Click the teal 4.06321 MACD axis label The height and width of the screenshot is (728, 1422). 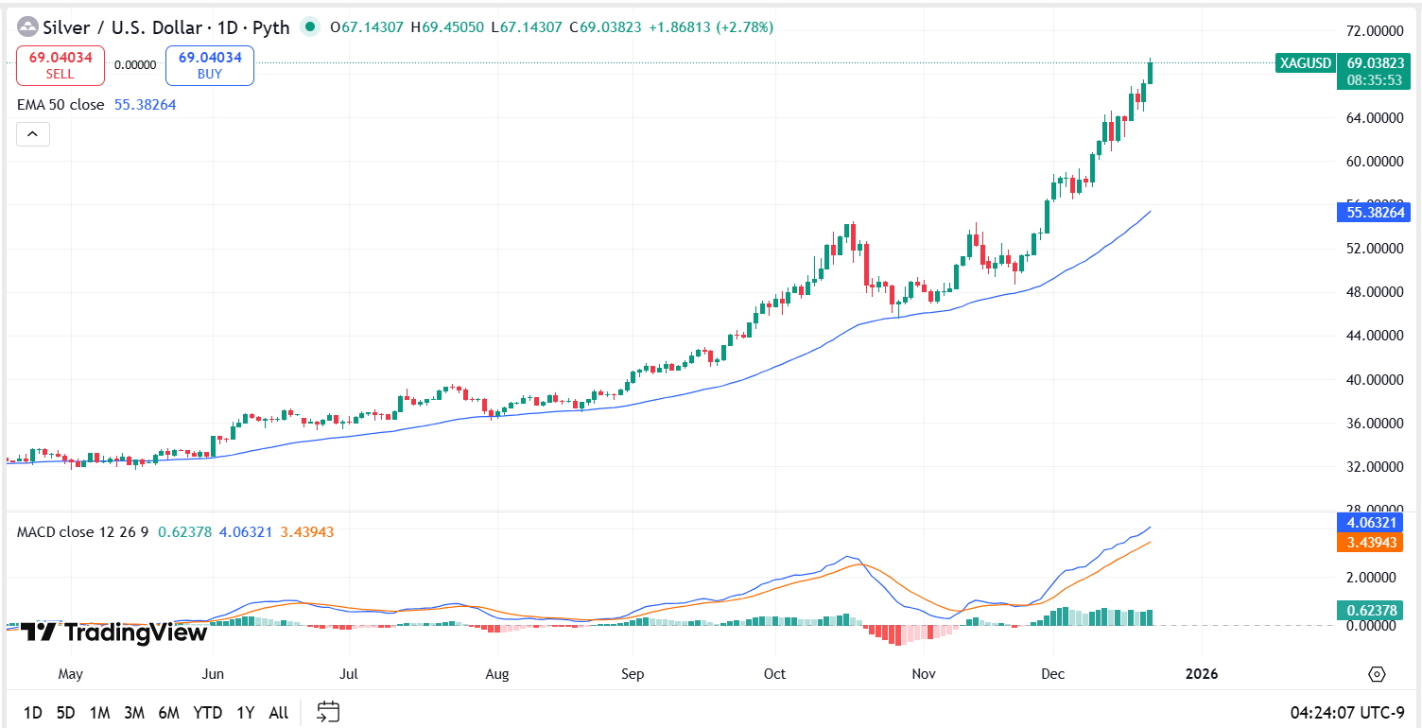pyautogui.click(x=1370, y=523)
